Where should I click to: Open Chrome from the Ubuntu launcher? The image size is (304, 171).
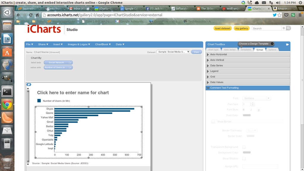tap(7, 105)
